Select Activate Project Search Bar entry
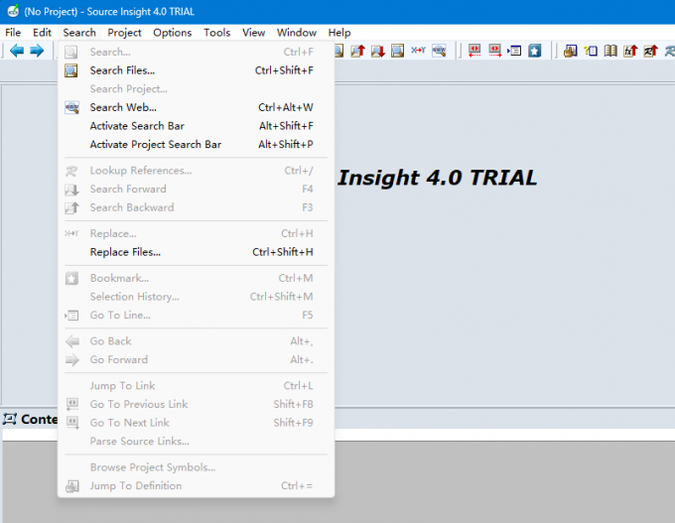 click(x=196, y=145)
